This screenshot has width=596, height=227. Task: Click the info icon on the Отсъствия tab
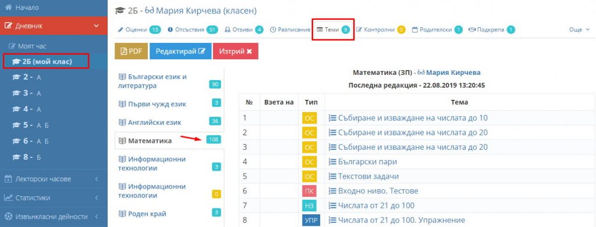point(170,30)
